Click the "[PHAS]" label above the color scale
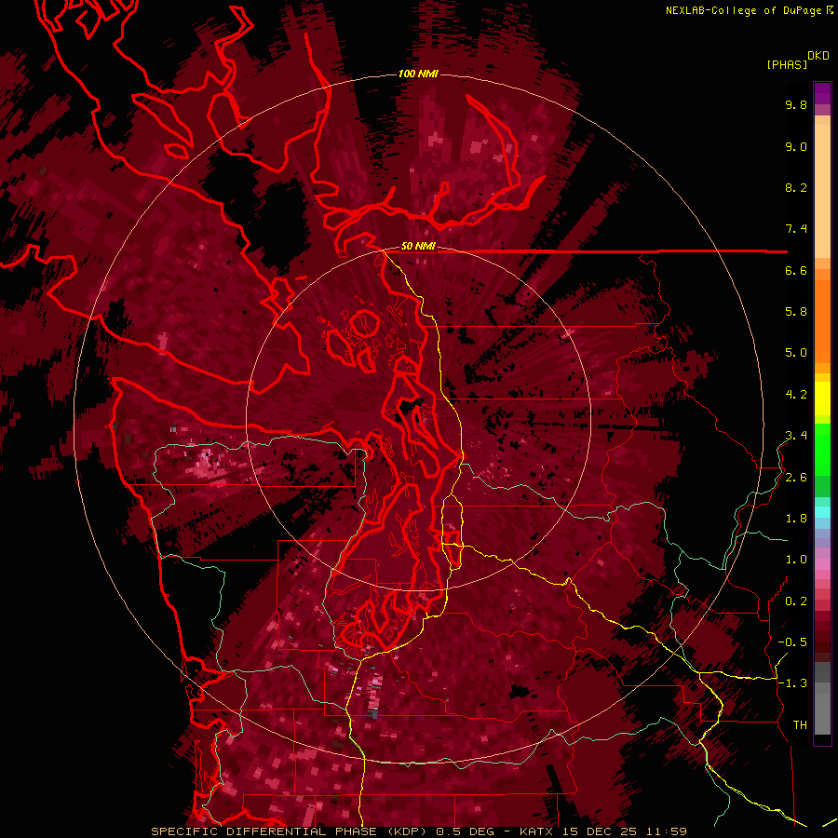The width and height of the screenshot is (838, 838). [x=787, y=64]
